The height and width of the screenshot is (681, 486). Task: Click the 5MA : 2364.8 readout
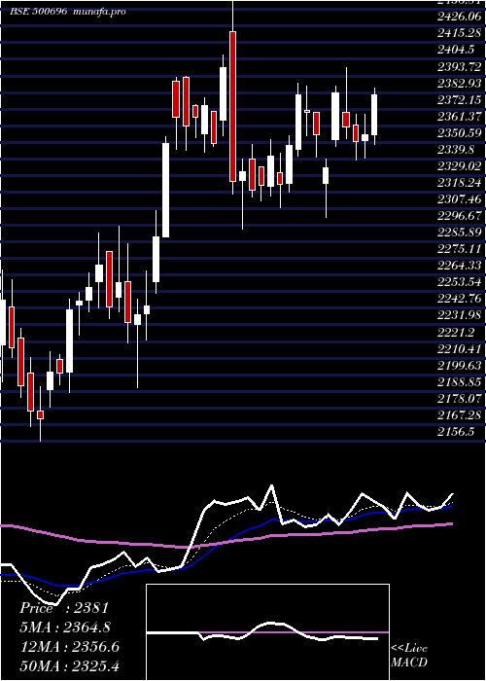click(x=65, y=627)
